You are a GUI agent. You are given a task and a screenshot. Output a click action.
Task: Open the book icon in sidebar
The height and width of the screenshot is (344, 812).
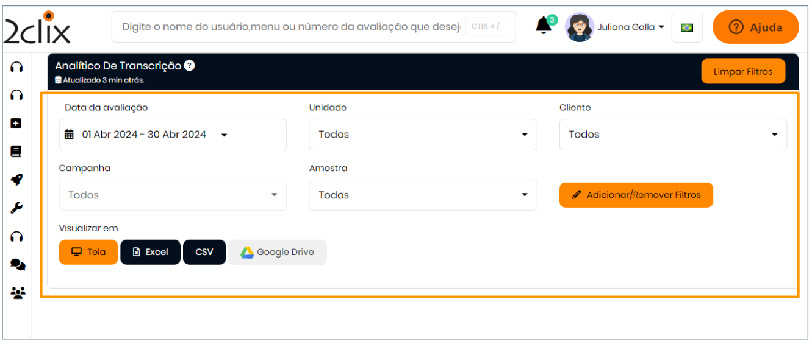16,152
